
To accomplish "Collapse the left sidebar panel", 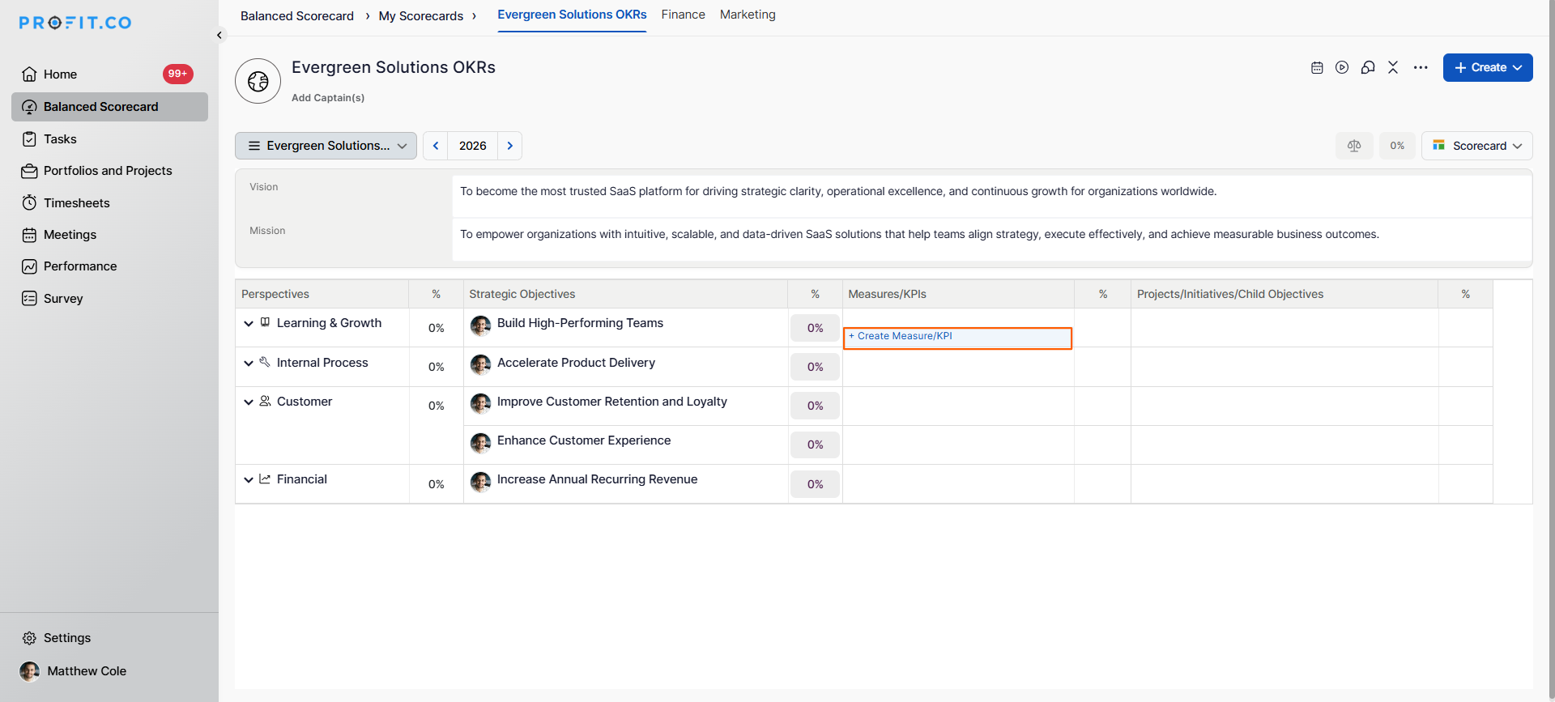I will tap(219, 36).
